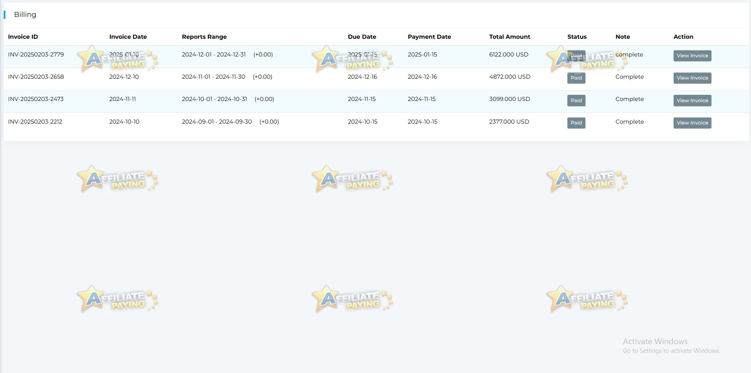The image size is (751, 373).
Task: Click due date 2024-12-16
Action: pos(362,77)
